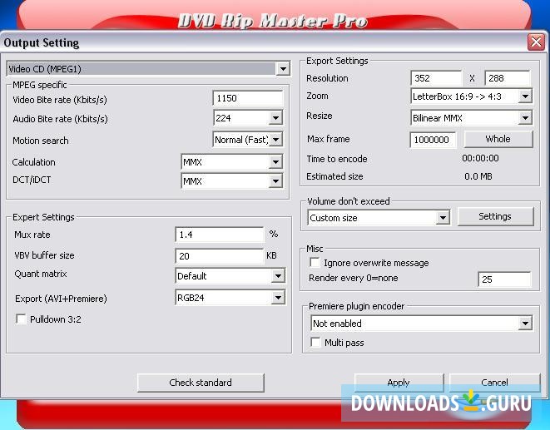Click the Estimated size value 0.0 MB
The image size is (550, 430).
(x=478, y=176)
